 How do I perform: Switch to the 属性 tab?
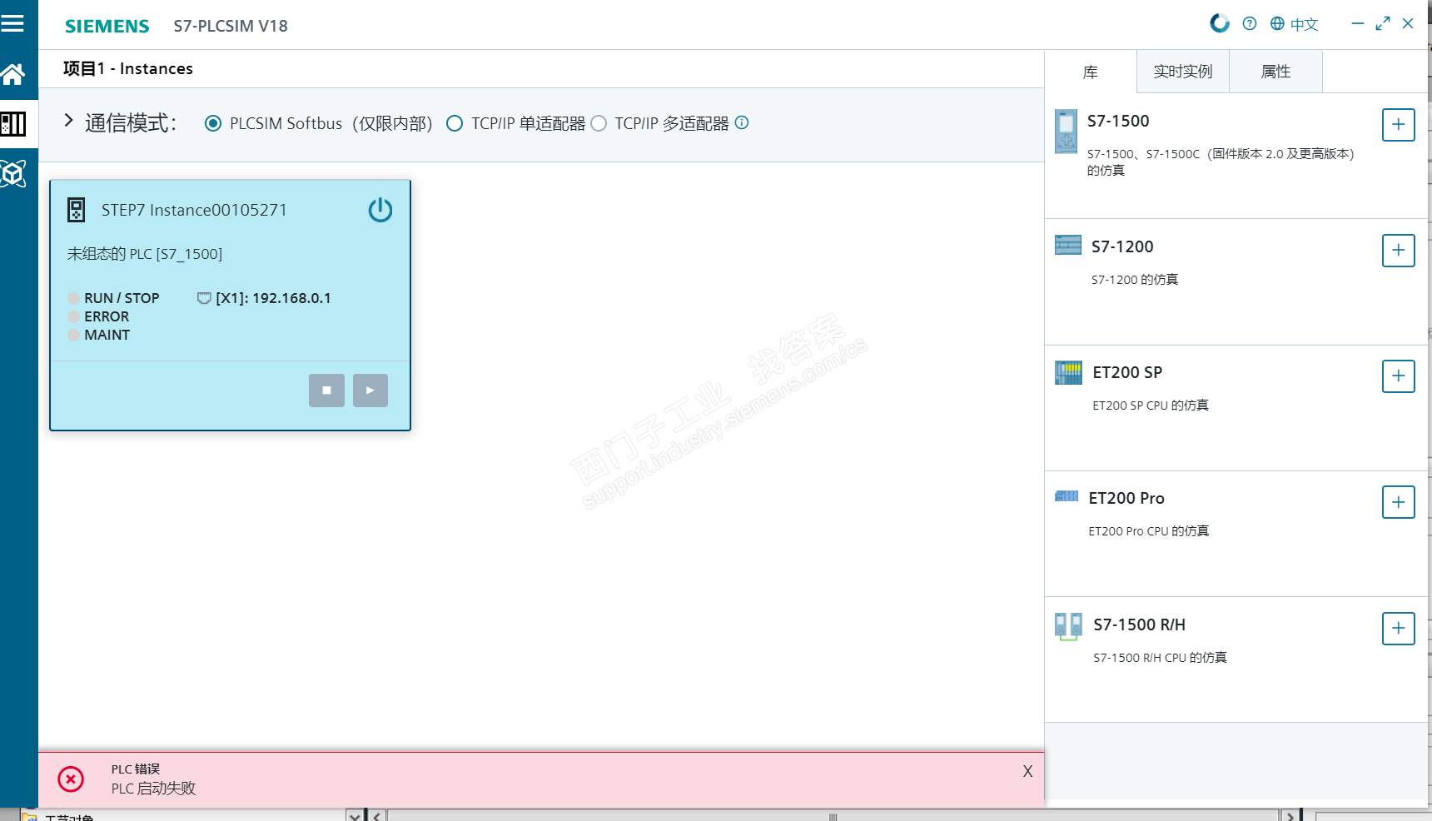1275,72
